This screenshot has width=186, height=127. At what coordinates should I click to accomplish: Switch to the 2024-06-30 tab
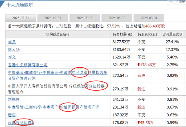point(117,18)
